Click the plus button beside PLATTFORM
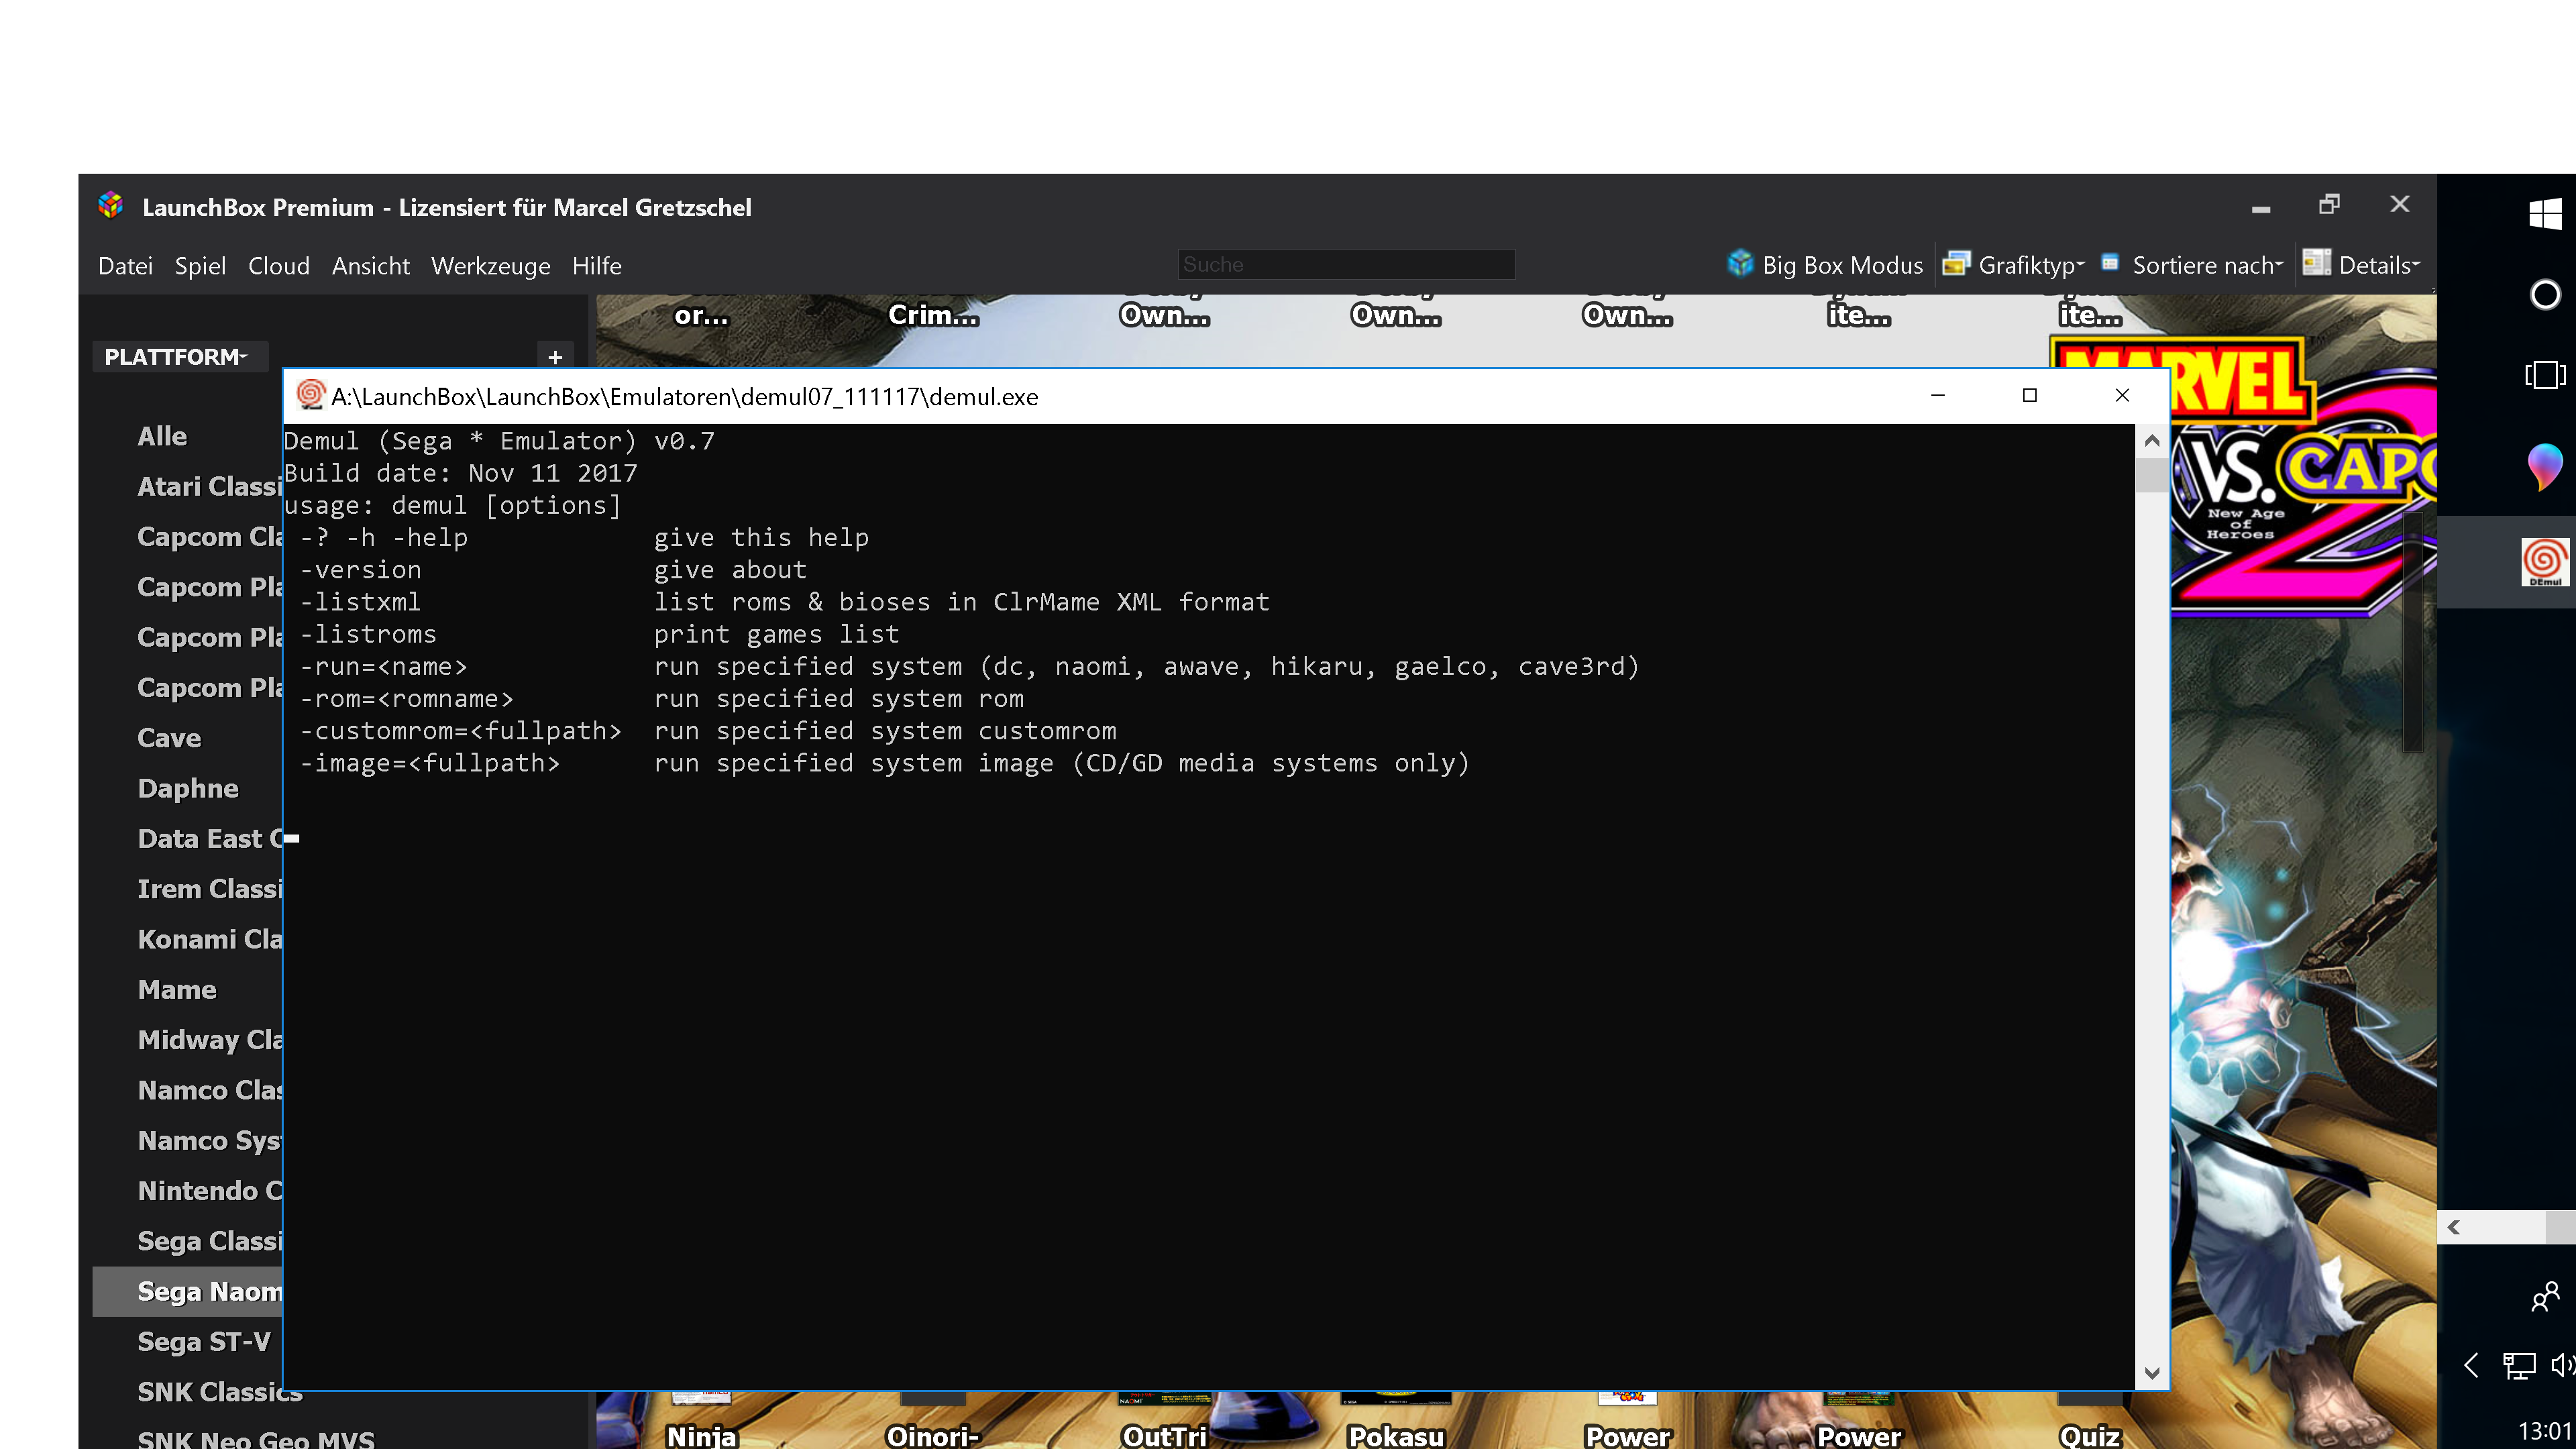Image resolution: width=2576 pixels, height=1449 pixels. (555, 357)
